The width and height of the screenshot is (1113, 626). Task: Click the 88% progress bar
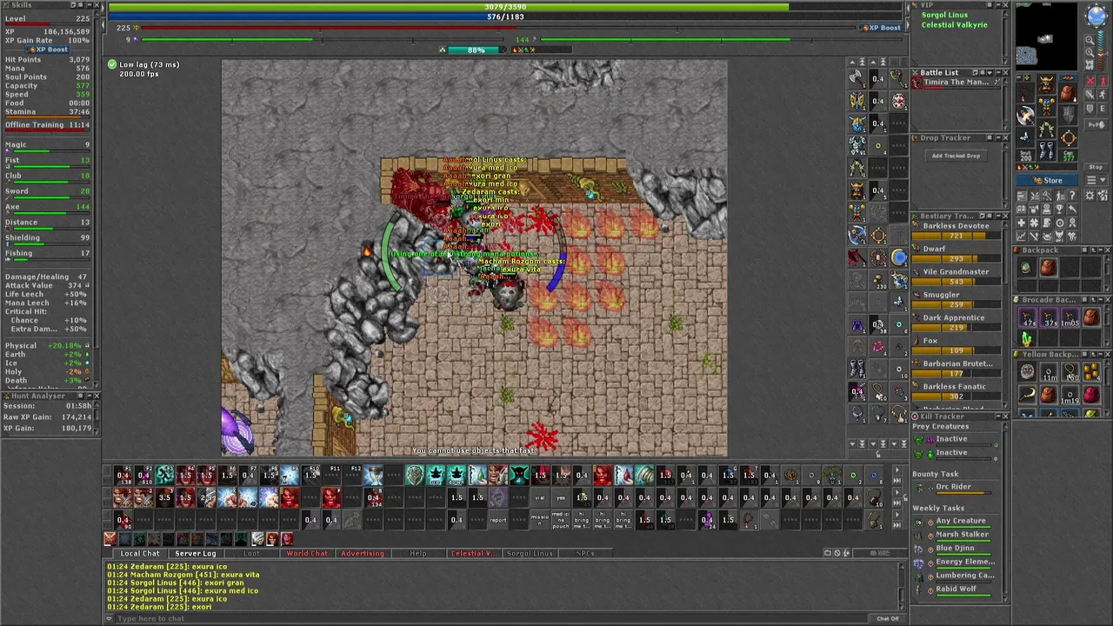coord(476,50)
